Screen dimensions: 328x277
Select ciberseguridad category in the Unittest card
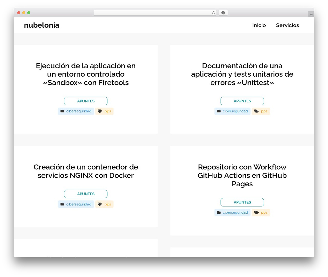tap(232, 111)
